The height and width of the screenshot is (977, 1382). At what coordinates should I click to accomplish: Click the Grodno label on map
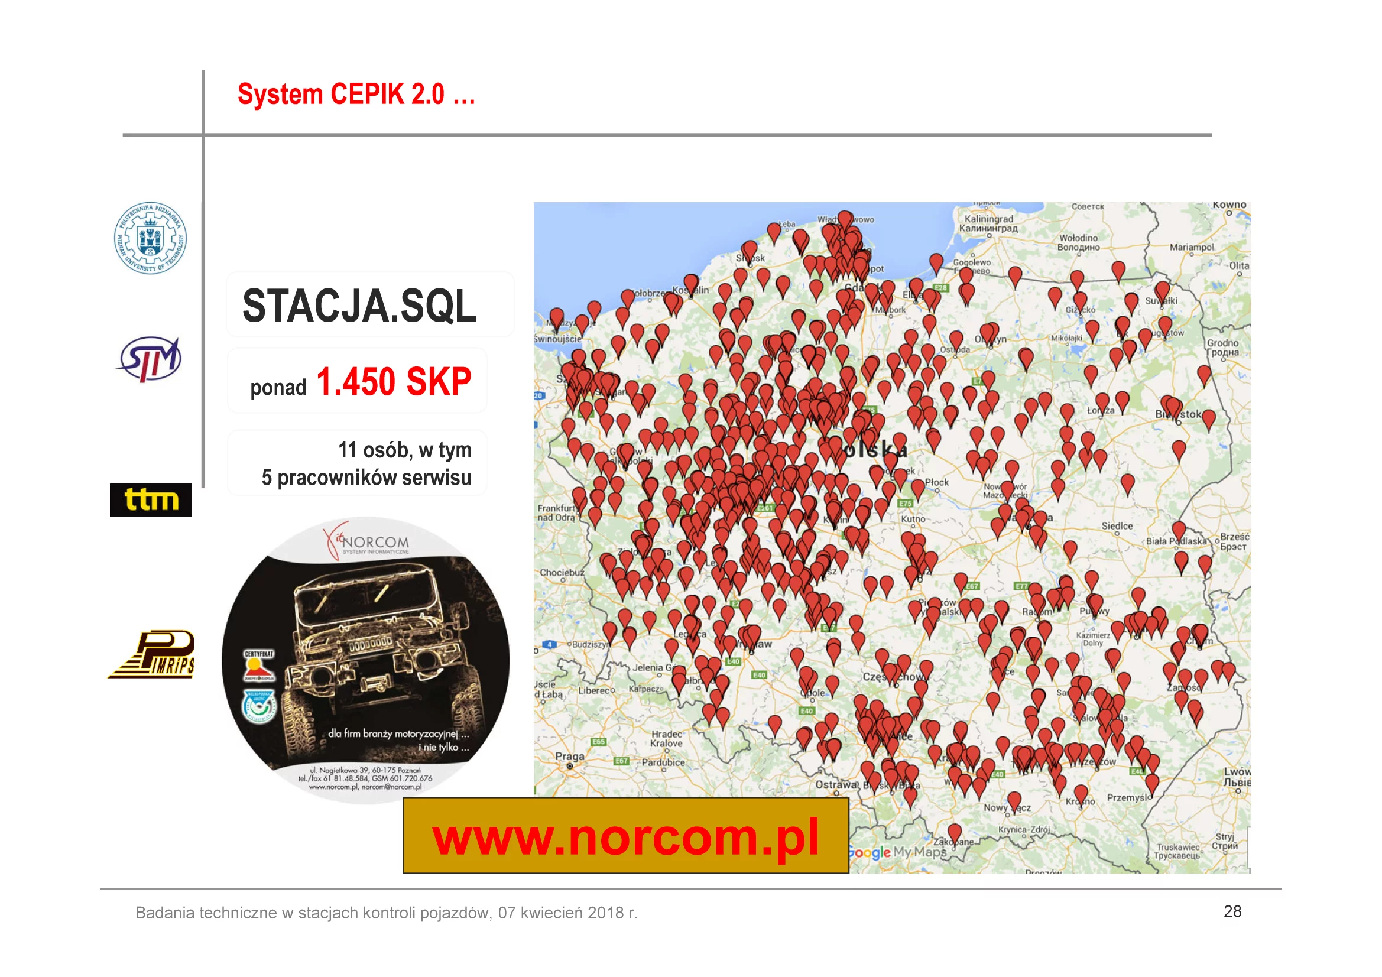(1223, 348)
